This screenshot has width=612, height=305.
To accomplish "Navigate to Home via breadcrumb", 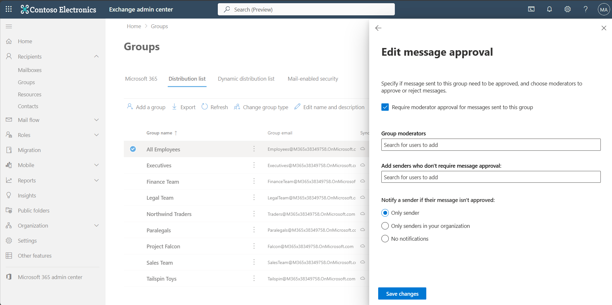I will coord(134,26).
